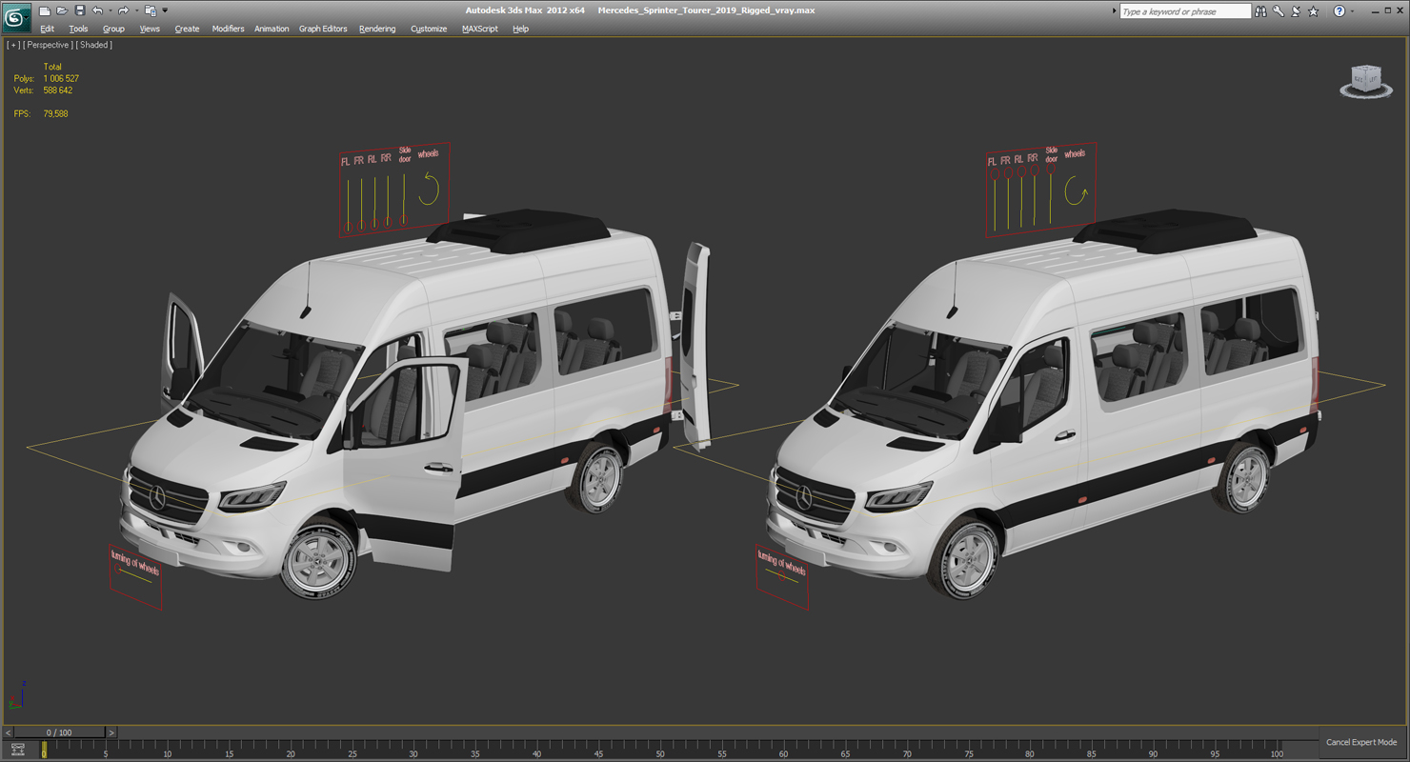
Task: Open the MAXScript menu
Action: click(x=480, y=29)
